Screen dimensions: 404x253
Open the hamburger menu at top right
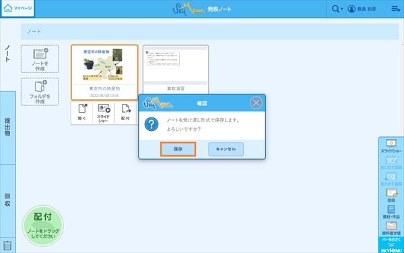point(395,9)
